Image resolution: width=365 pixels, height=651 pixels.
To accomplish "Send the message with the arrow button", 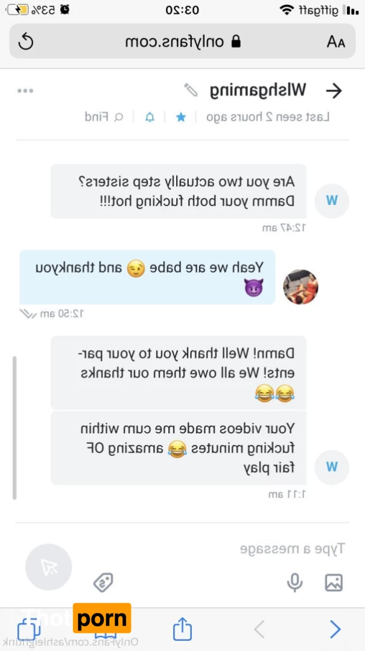I will point(48,567).
